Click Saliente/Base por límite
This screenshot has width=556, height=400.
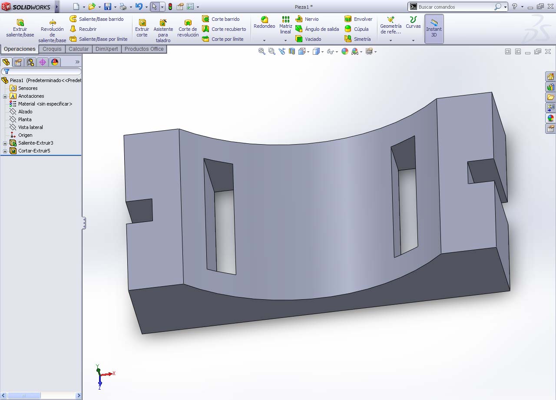pos(99,39)
